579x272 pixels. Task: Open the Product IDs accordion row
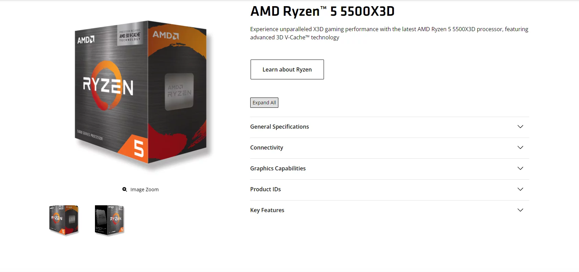(x=389, y=190)
